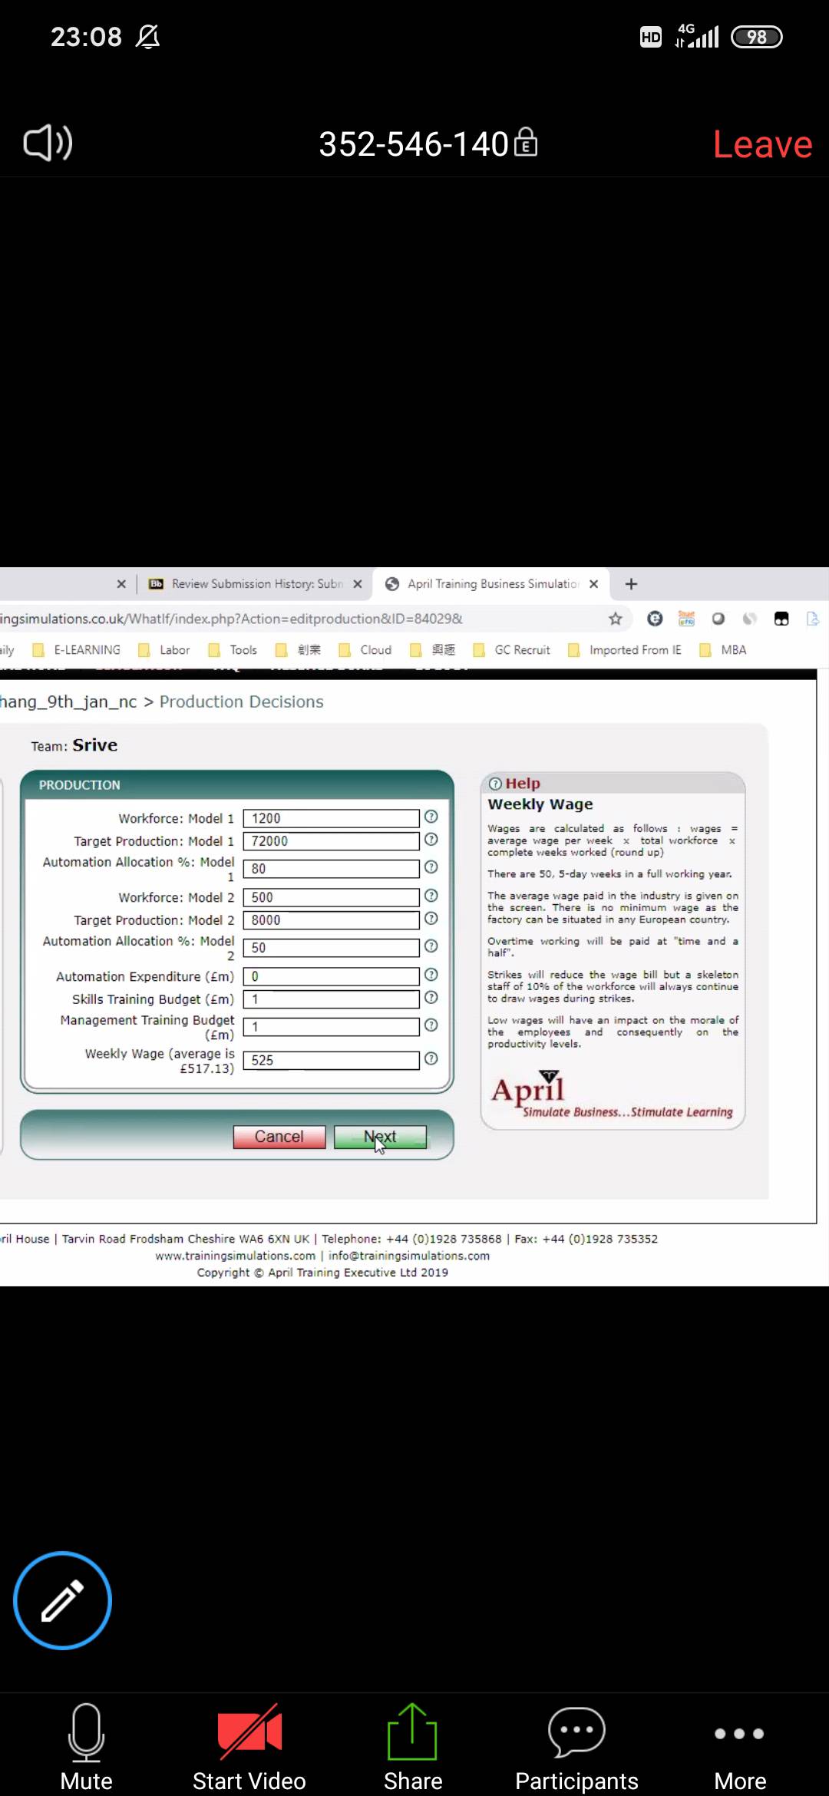Open www.trainingsimulations.com footer link
Image resolution: width=829 pixels, height=1796 pixels.
236,1256
